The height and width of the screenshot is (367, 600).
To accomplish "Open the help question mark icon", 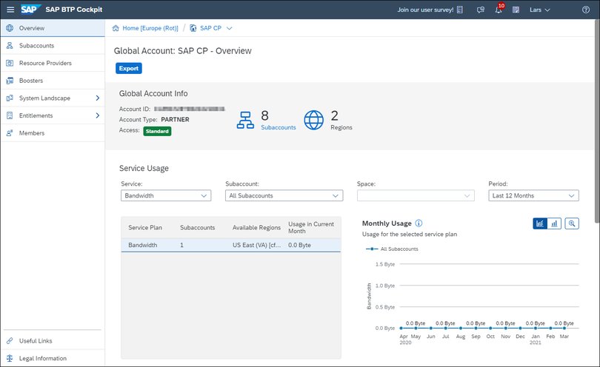I will [x=586, y=10].
